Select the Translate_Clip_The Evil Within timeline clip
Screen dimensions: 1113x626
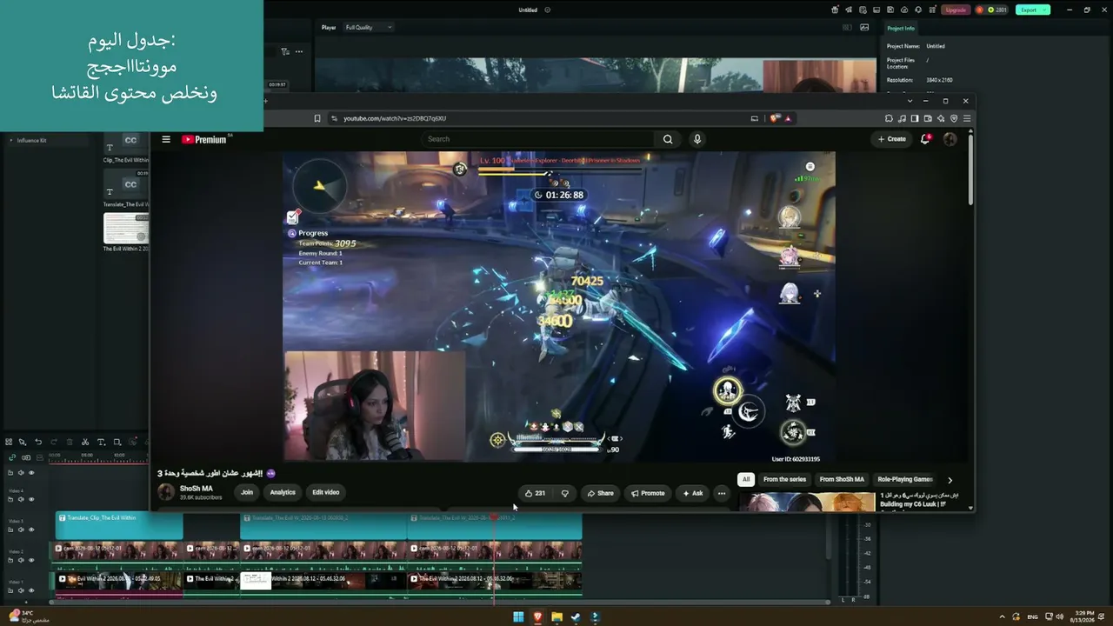pos(119,525)
